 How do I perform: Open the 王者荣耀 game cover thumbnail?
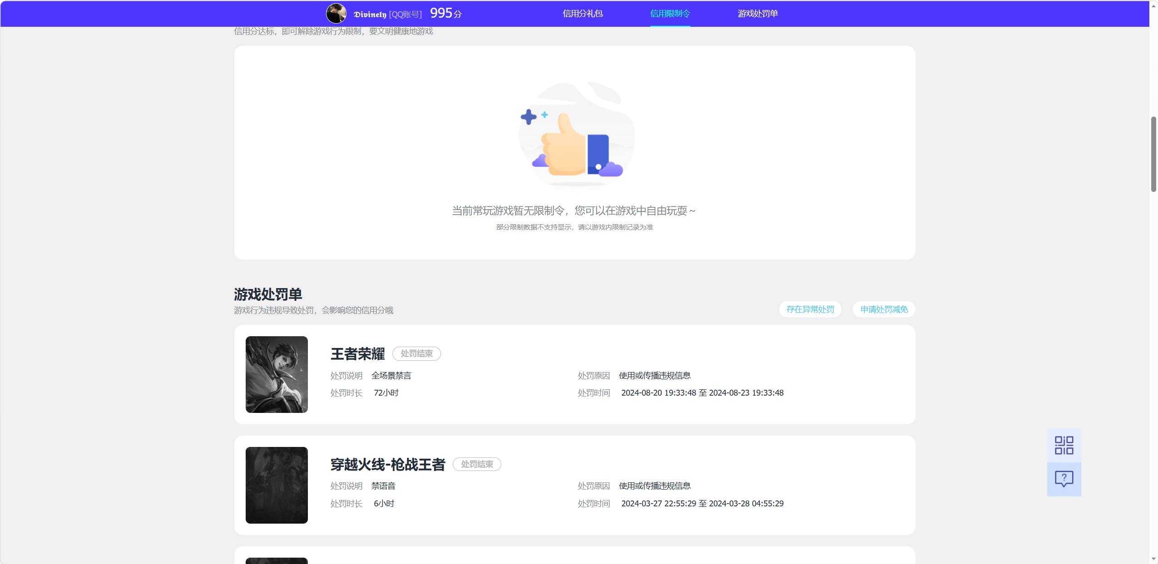277,374
